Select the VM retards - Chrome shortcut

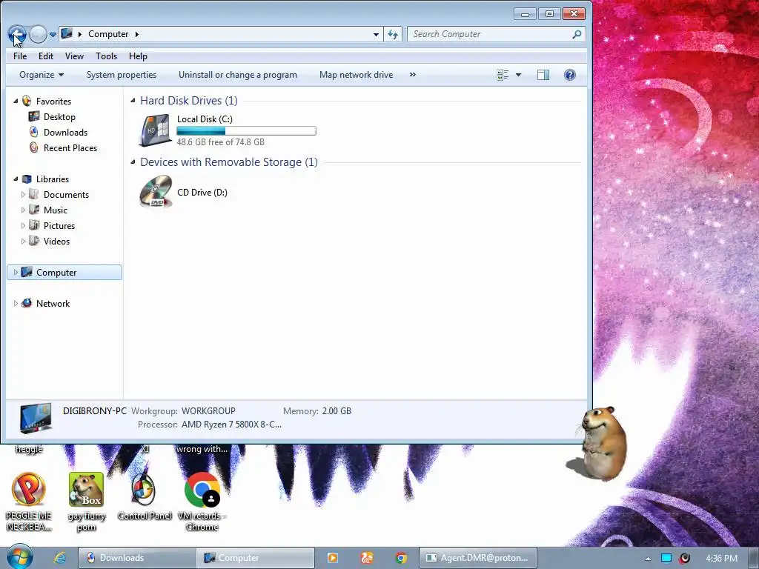202,502
